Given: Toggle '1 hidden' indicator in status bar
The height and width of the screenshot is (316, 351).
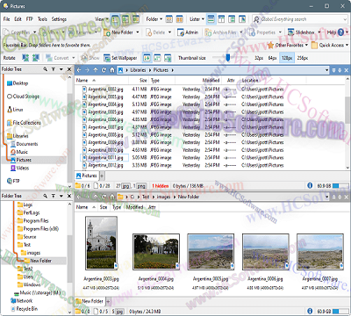Looking at the screenshot, I should pos(160,186).
